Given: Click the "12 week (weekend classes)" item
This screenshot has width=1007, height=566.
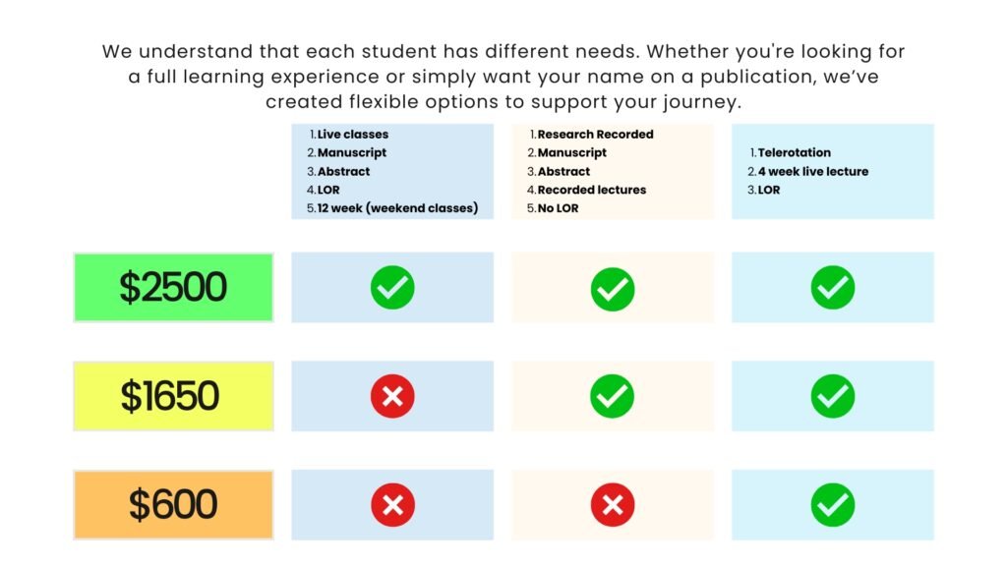Looking at the screenshot, I should [397, 208].
